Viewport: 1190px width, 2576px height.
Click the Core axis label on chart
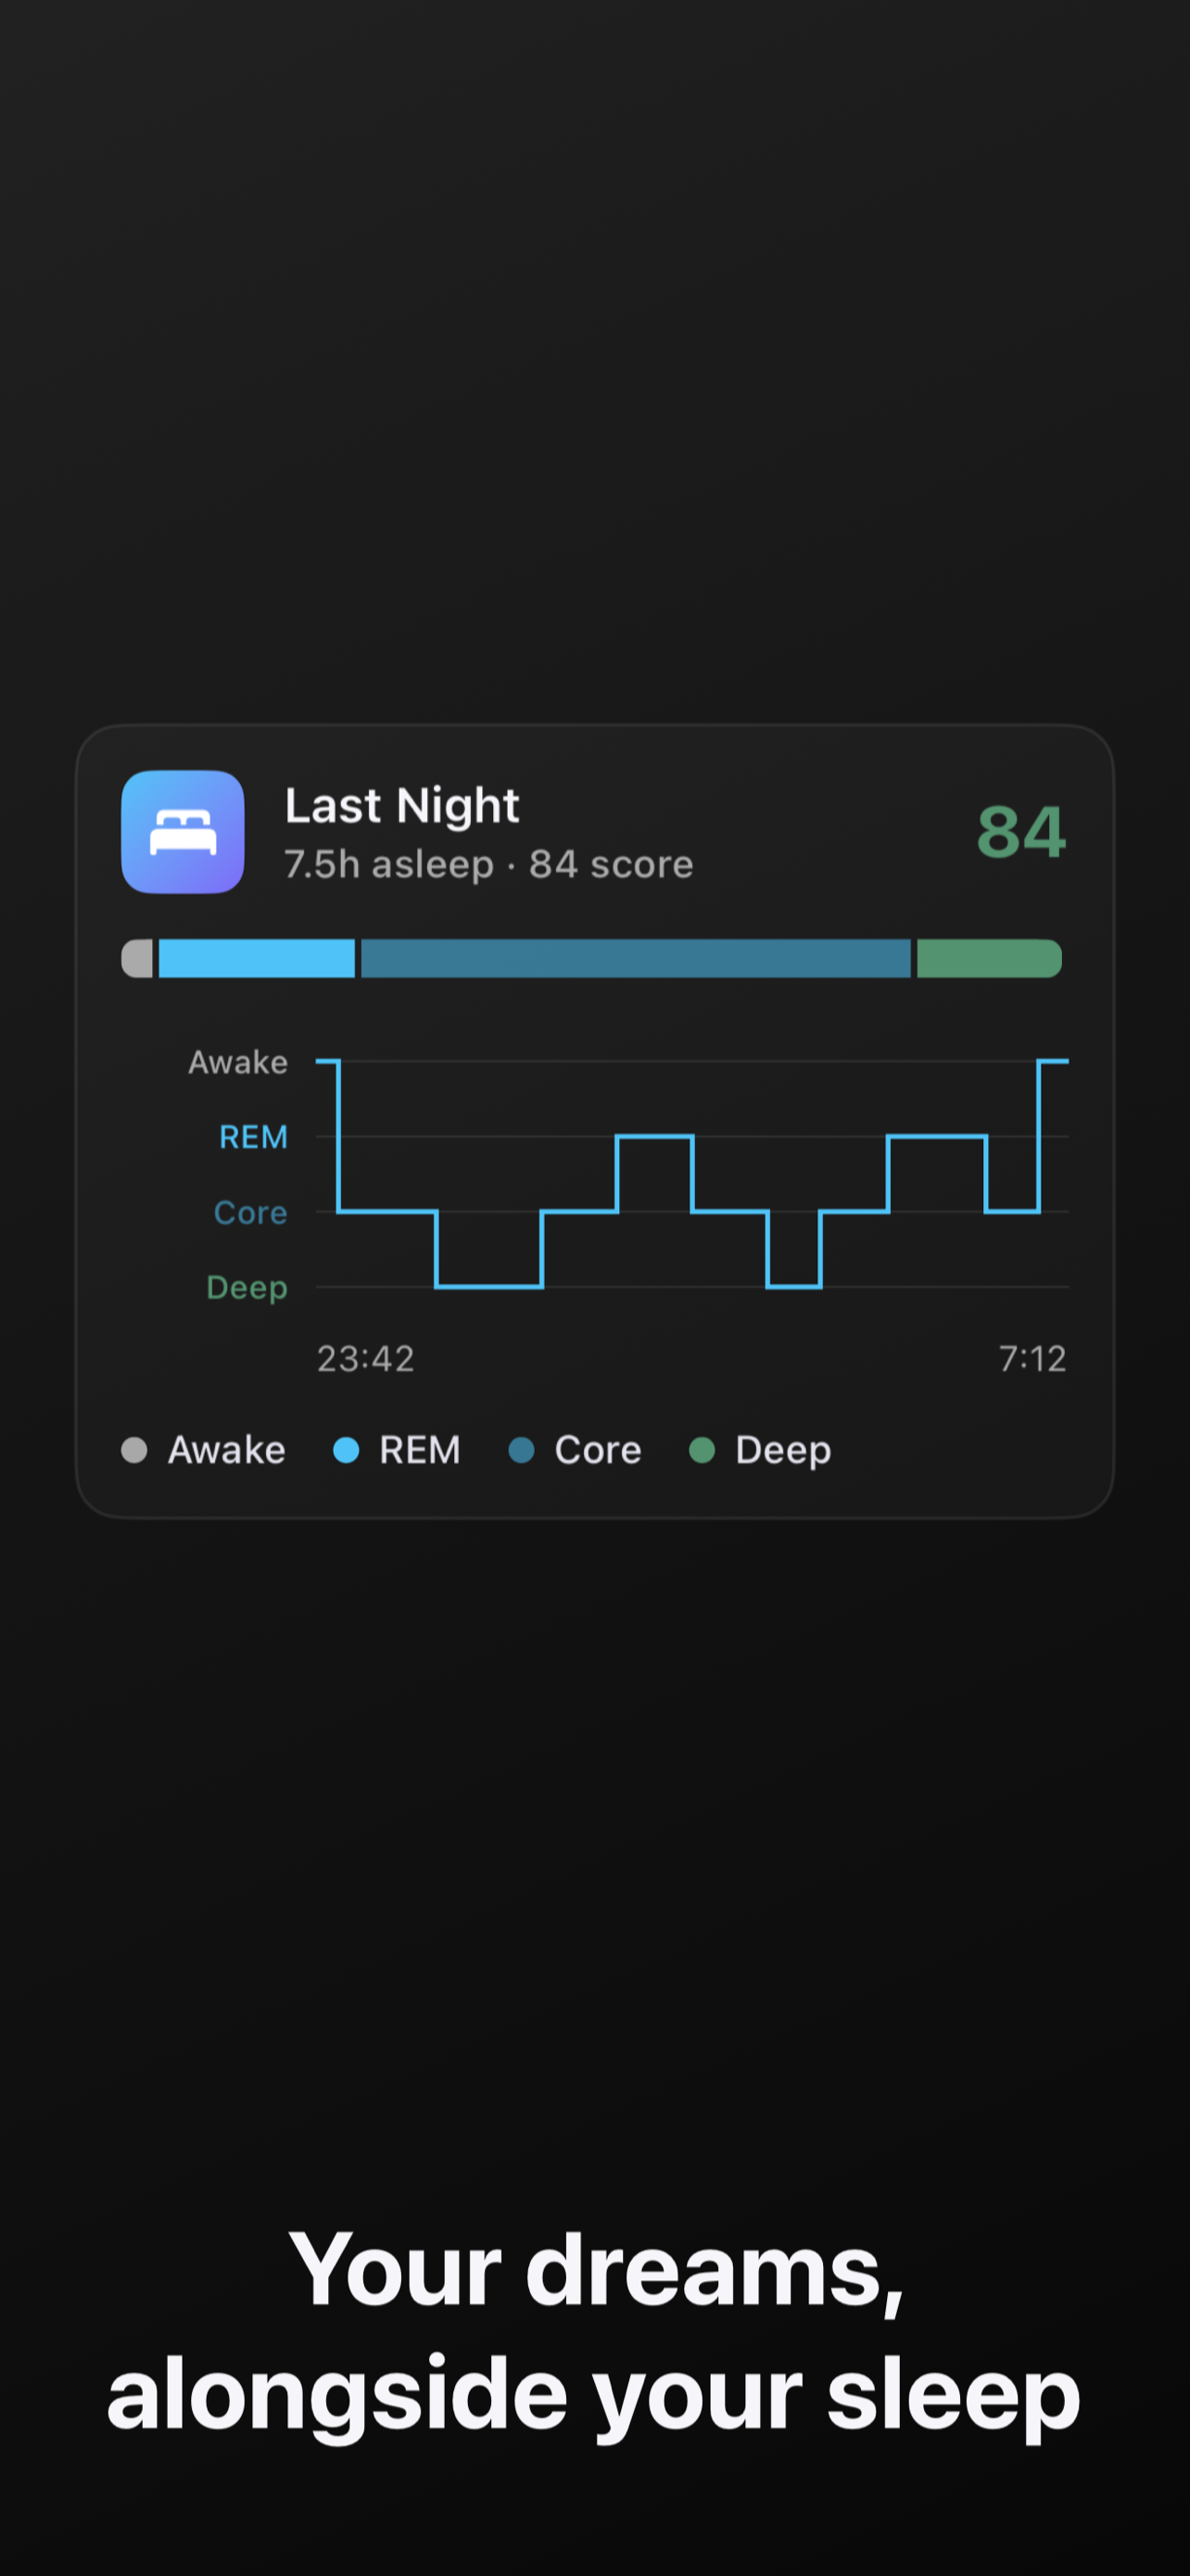(251, 1212)
